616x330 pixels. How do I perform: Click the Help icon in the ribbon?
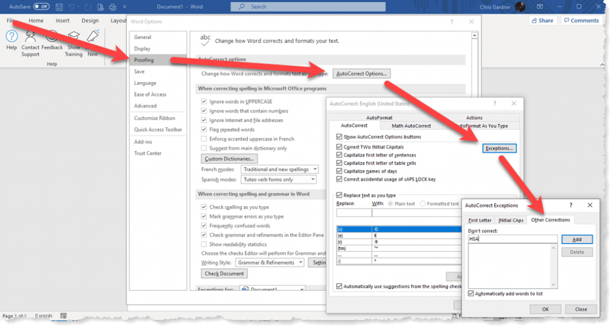point(11,37)
